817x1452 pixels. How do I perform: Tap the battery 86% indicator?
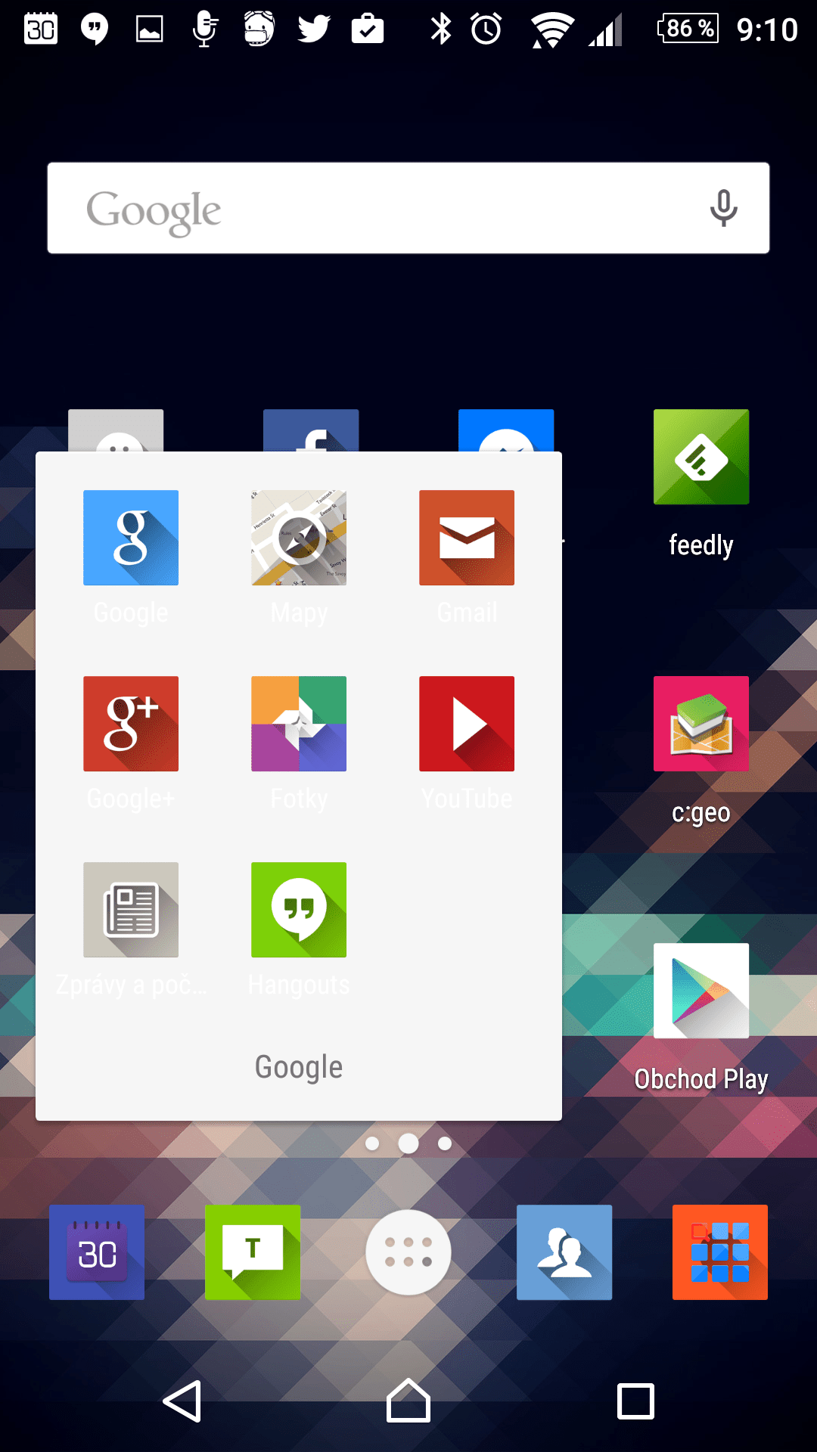coord(688,29)
